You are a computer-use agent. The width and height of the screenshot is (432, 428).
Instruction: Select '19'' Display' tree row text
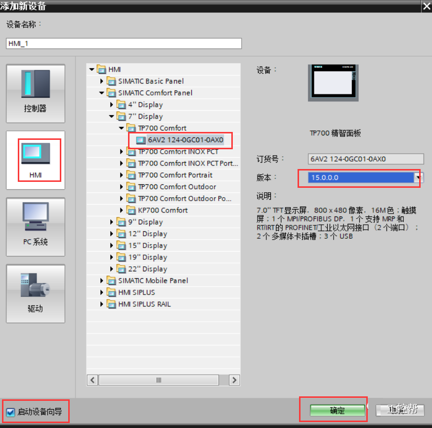pyautogui.click(x=148, y=257)
